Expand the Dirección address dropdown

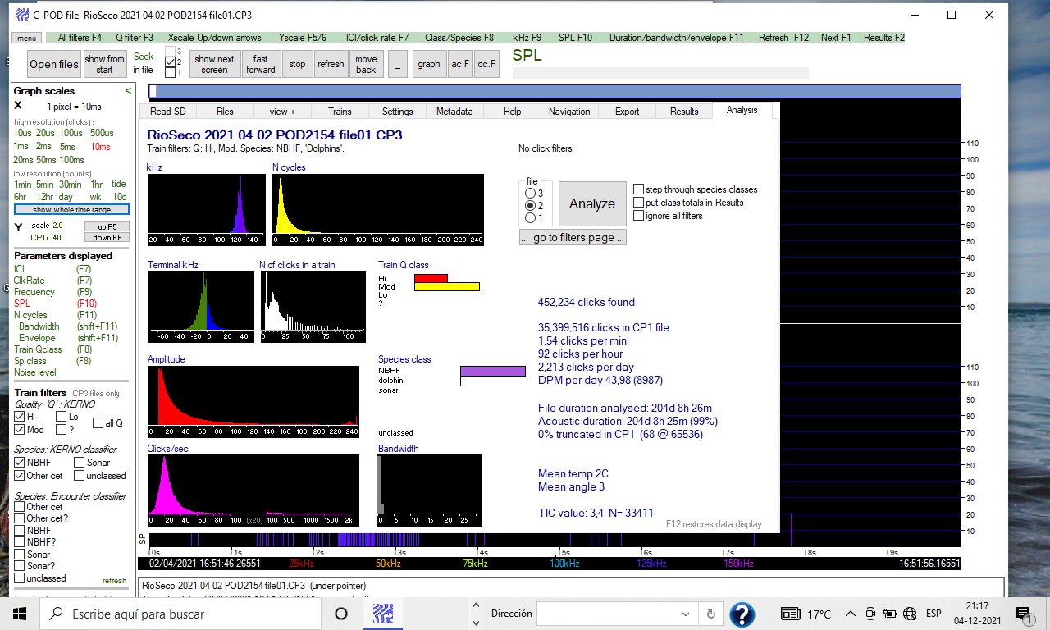pyautogui.click(x=686, y=614)
